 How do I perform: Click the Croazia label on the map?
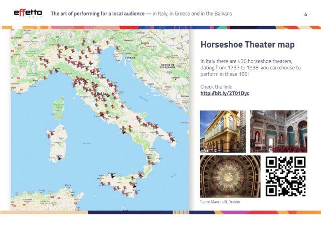(x=130, y=58)
